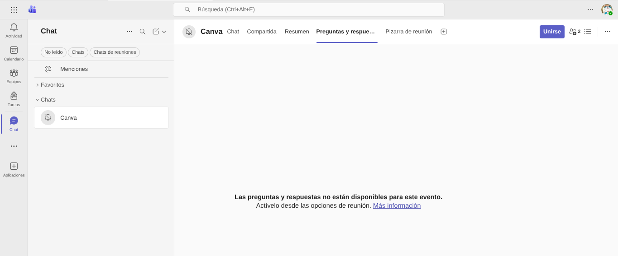Select the Preguntas y respuestas tab
This screenshot has height=256, width=618.
(x=347, y=32)
